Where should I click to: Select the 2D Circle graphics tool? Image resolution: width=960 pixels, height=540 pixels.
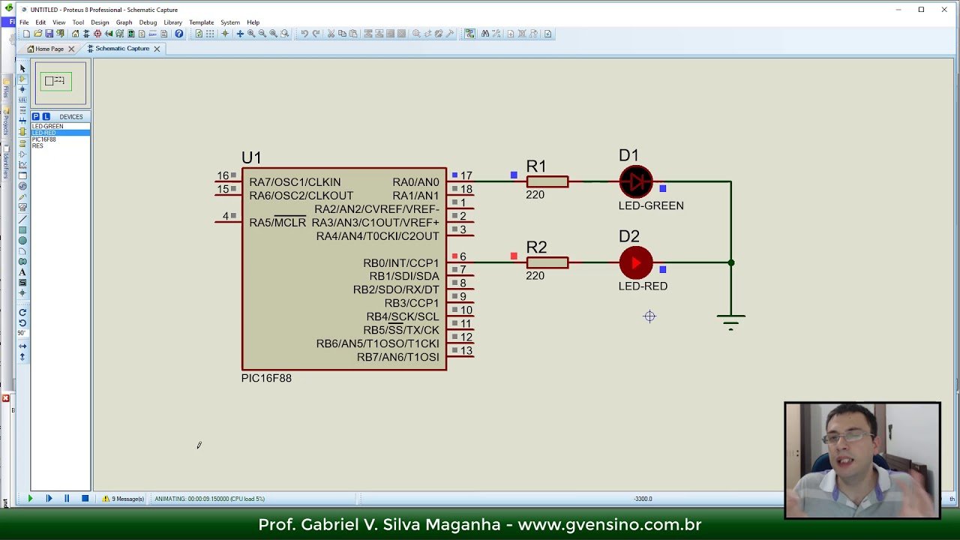22,240
